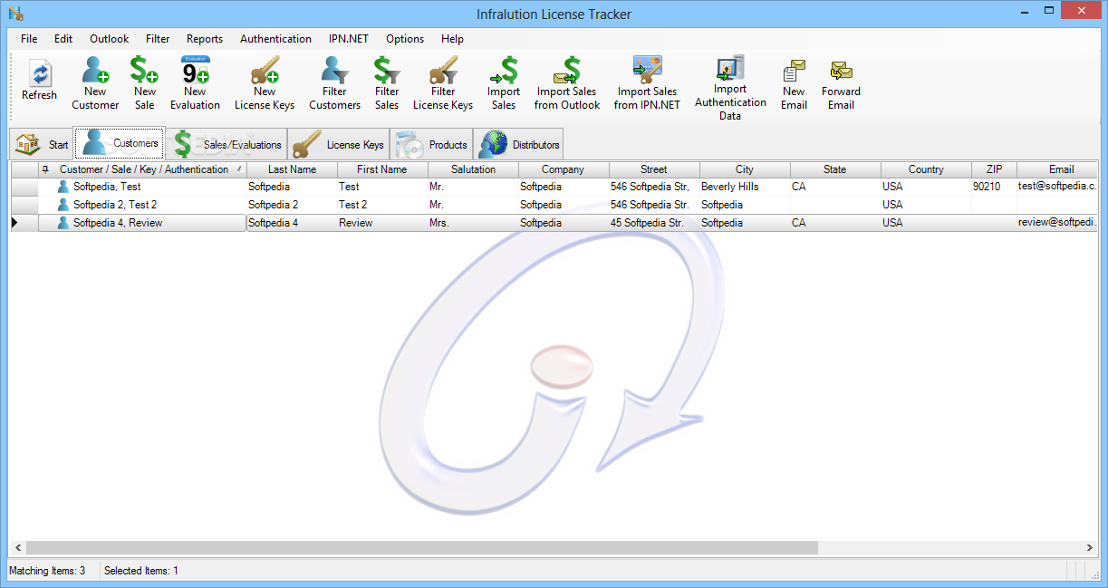Sort by the Street column header
Screen dimensions: 1108x588
[x=654, y=169]
